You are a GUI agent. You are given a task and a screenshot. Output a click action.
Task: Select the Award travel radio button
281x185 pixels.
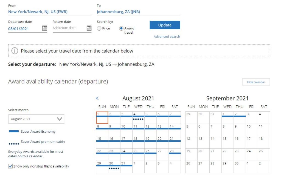click(x=121, y=28)
